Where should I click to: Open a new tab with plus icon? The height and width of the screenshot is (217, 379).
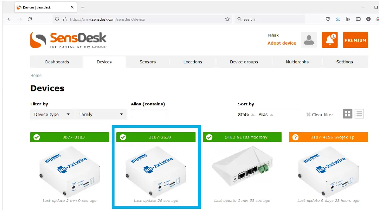pos(83,7)
